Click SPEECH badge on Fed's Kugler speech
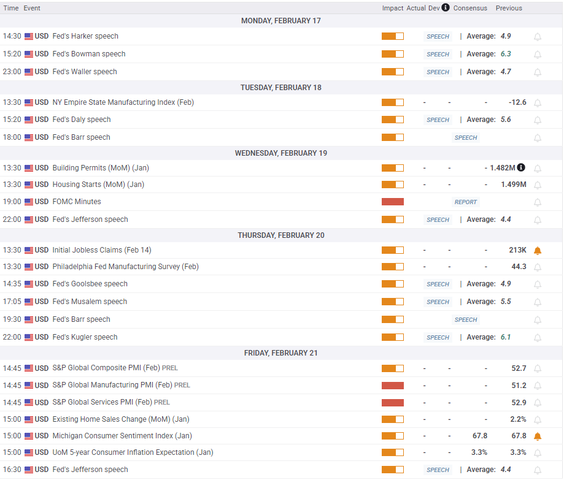The height and width of the screenshot is (480, 564). point(438,338)
